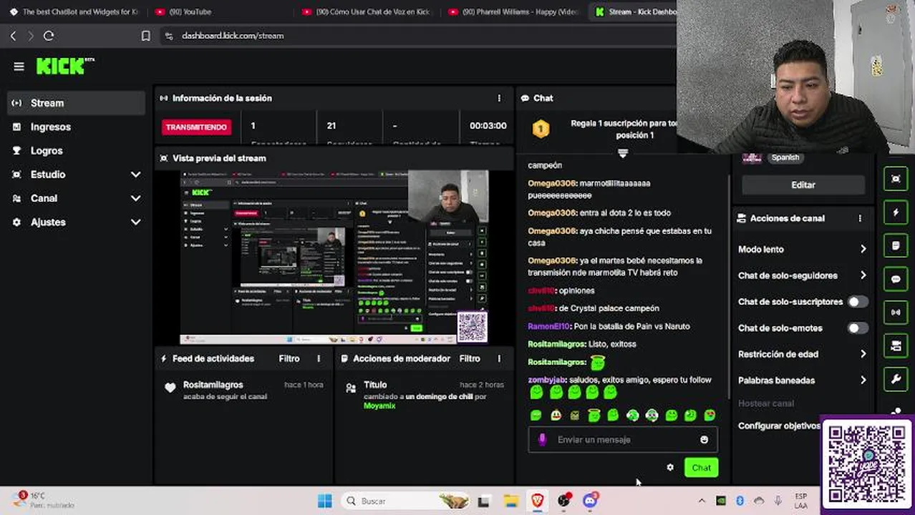The image size is (915, 515).
Task: Collapse the gift subscription banner arrow
Action: click(x=623, y=153)
